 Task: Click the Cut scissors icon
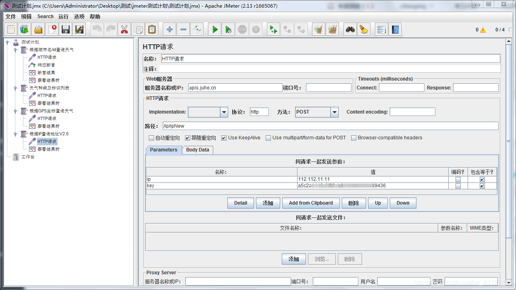click(x=125, y=29)
